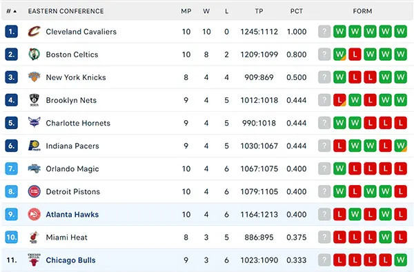Click Celtics' red L form badge
This screenshot has height=272, width=414.
355,55
